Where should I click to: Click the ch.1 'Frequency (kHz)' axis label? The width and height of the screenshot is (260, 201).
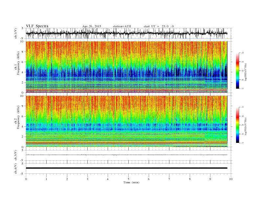click(18, 63)
